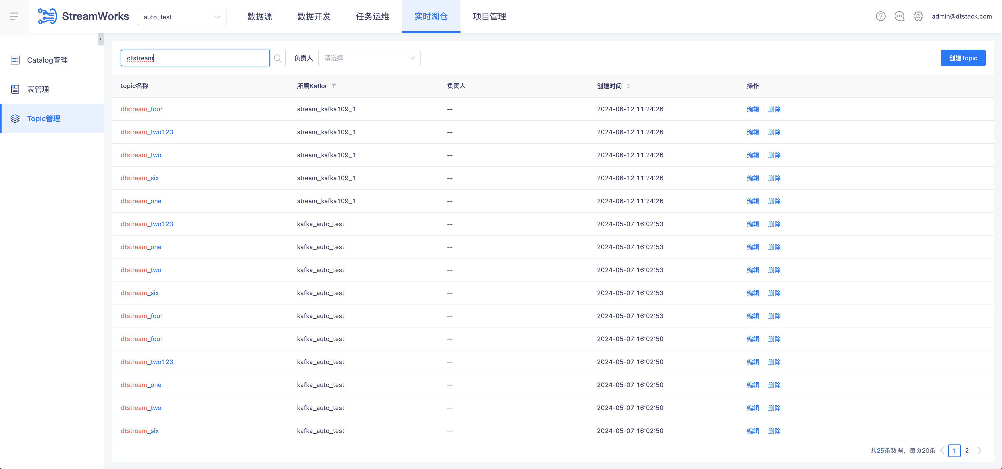Viewport: 1002px width, 469px height.
Task: Switch to the 项目管理 tab
Action: (489, 16)
